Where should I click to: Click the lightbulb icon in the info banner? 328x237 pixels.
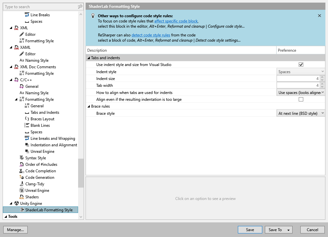click(92, 15)
